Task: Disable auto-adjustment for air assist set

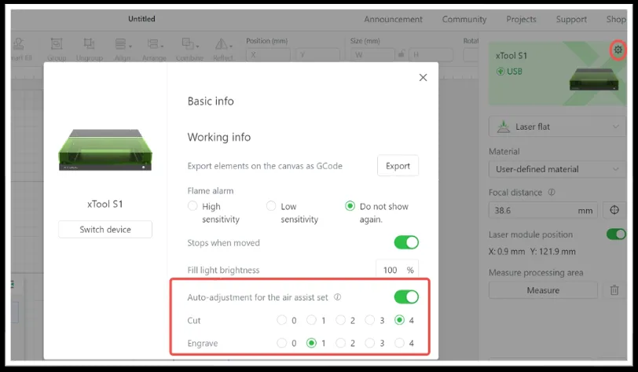Action: click(x=406, y=297)
